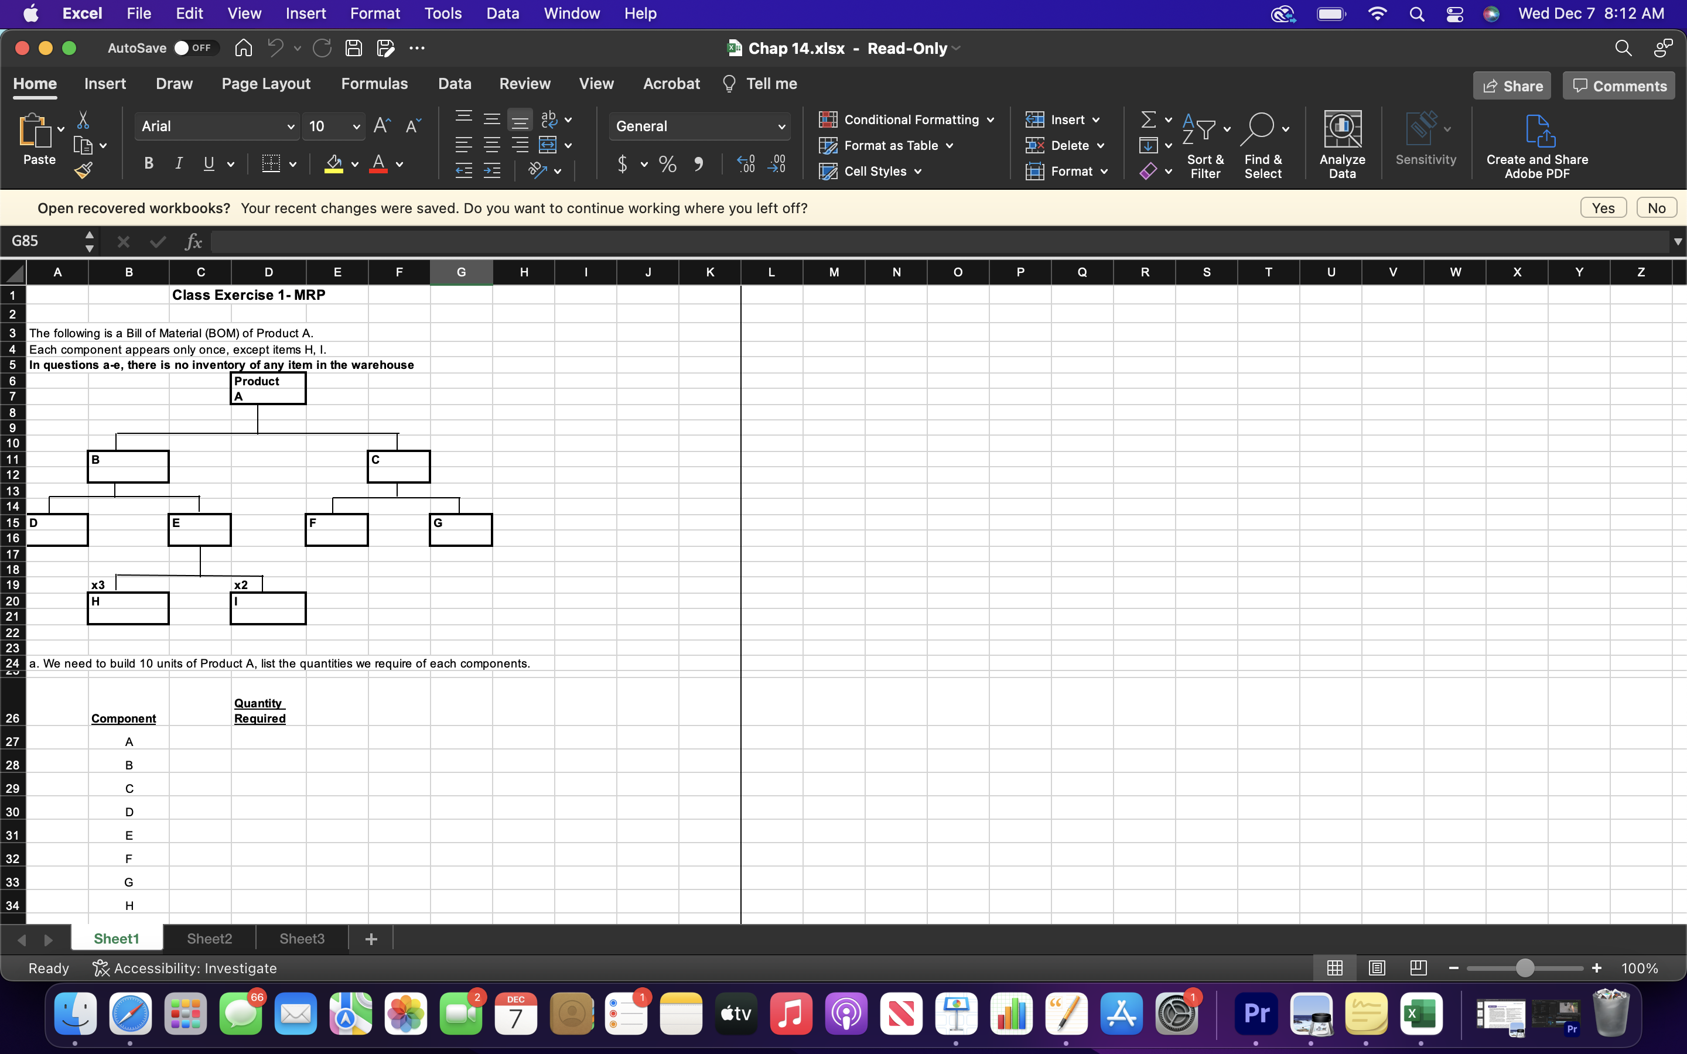Click Format as Table
The height and width of the screenshot is (1054, 1687).
[x=887, y=145]
